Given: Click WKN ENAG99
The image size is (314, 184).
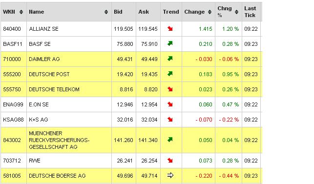Looking at the screenshot, I should pos(13,104).
